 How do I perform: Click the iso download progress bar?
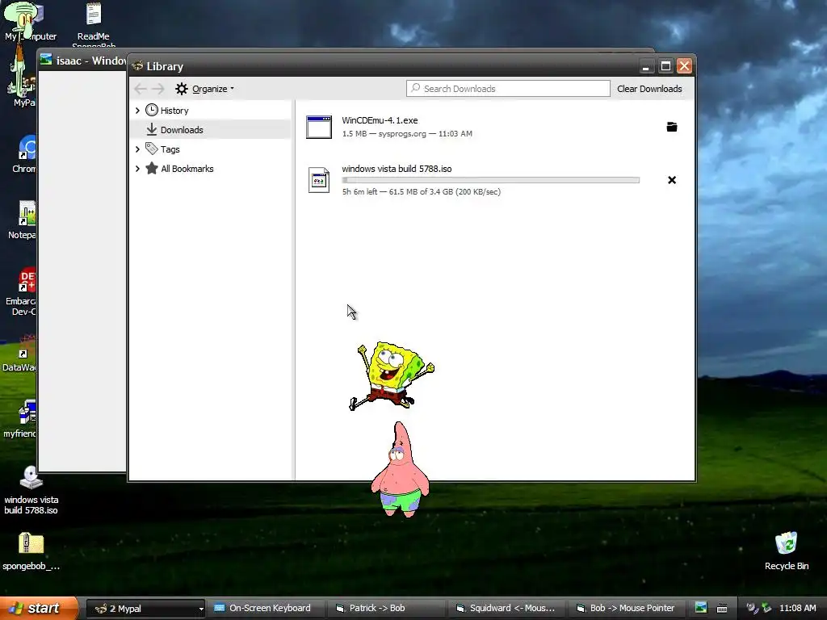[490, 180]
